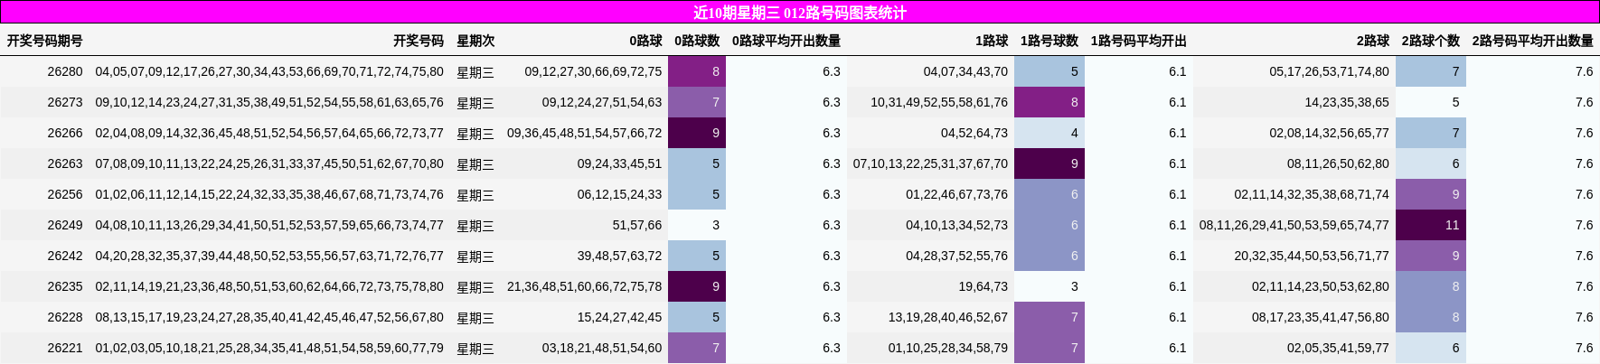This screenshot has height=364, width=1600.
Task: Click the 1路号球数 cell 4 in row 26266
Action: (x=1049, y=133)
